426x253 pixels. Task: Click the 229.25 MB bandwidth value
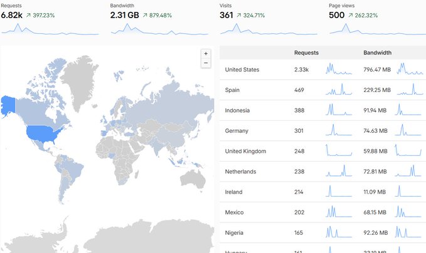(x=377, y=90)
